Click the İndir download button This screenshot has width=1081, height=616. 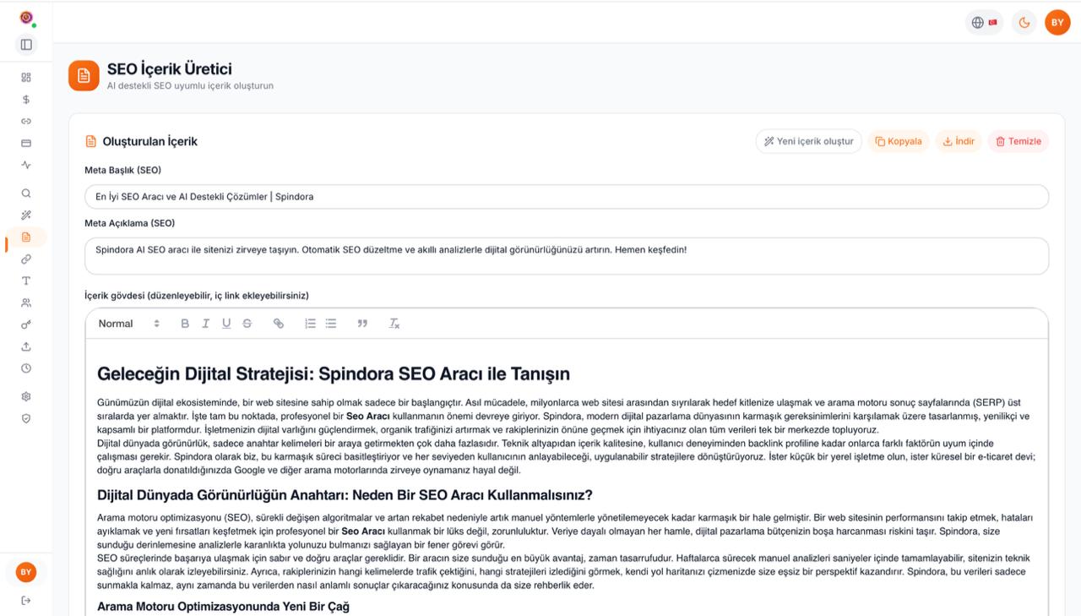pyautogui.click(x=959, y=141)
